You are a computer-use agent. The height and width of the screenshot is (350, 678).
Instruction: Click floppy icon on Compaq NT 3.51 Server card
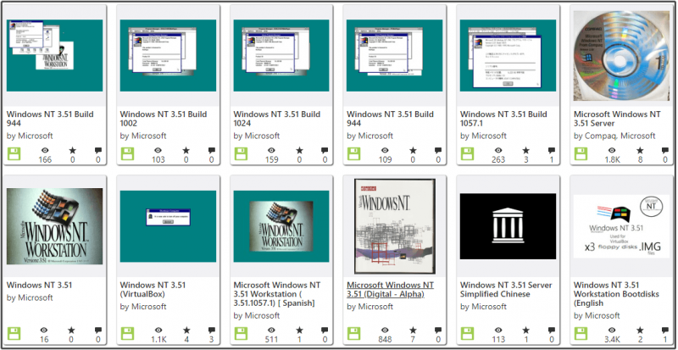click(581, 153)
